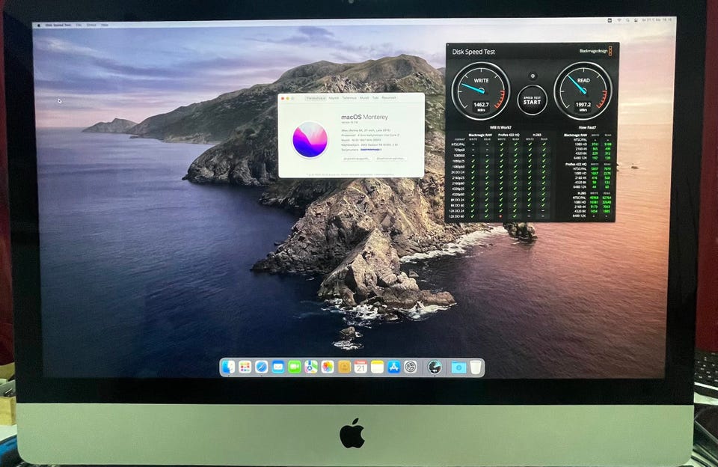Minimize the About This Mac window

tap(288, 98)
